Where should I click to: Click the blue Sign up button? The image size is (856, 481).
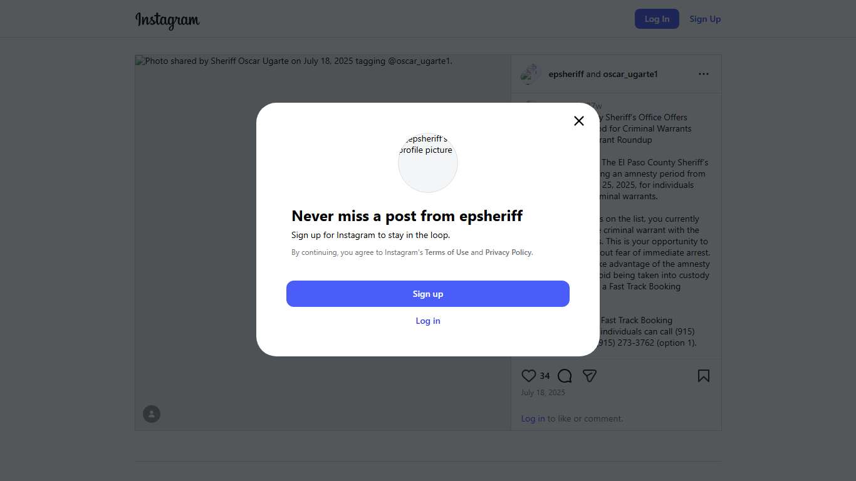click(427, 294)
